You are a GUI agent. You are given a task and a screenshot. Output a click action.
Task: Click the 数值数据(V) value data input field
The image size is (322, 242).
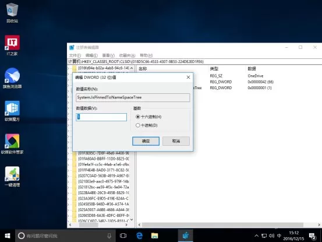point(101,117)
